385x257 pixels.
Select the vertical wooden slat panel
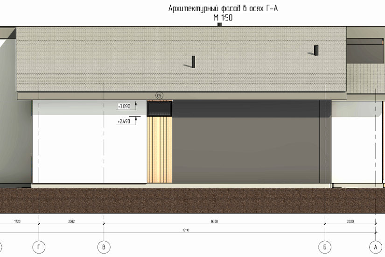(x=159, y=150)
